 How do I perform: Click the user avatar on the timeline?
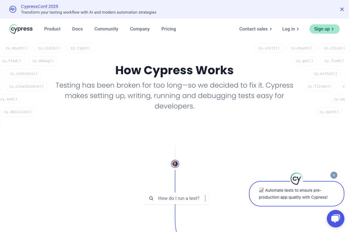pyautogui.click(x=175, y=164)
